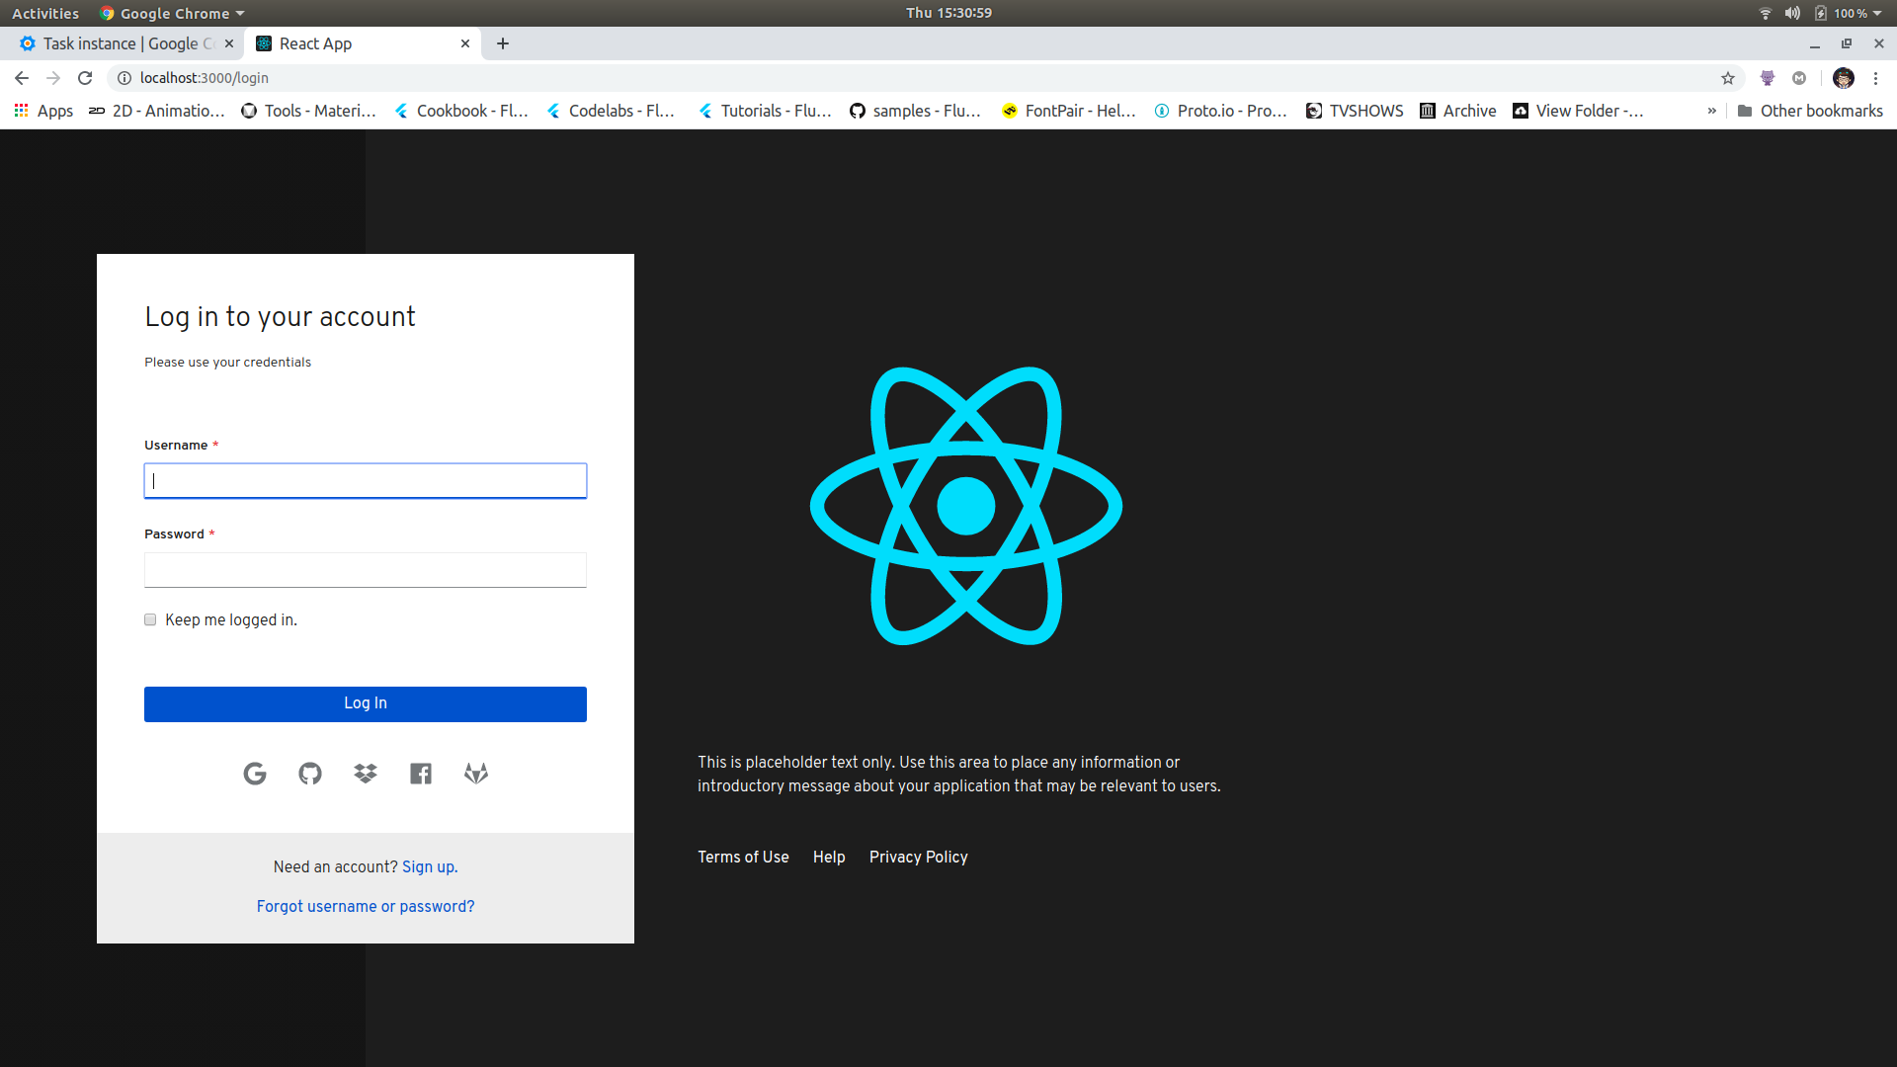1897x1067 pixels.
Task: Click the Dropbox login icon
Action: 366,774
